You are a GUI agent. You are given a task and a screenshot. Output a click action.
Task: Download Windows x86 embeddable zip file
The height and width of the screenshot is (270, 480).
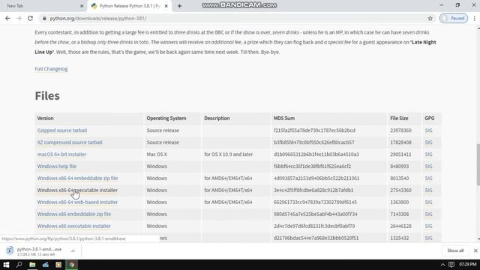(74, 214)
